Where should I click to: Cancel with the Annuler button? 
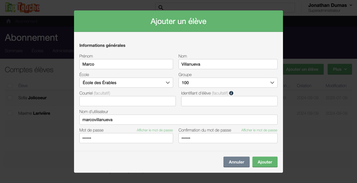[236, 162]
